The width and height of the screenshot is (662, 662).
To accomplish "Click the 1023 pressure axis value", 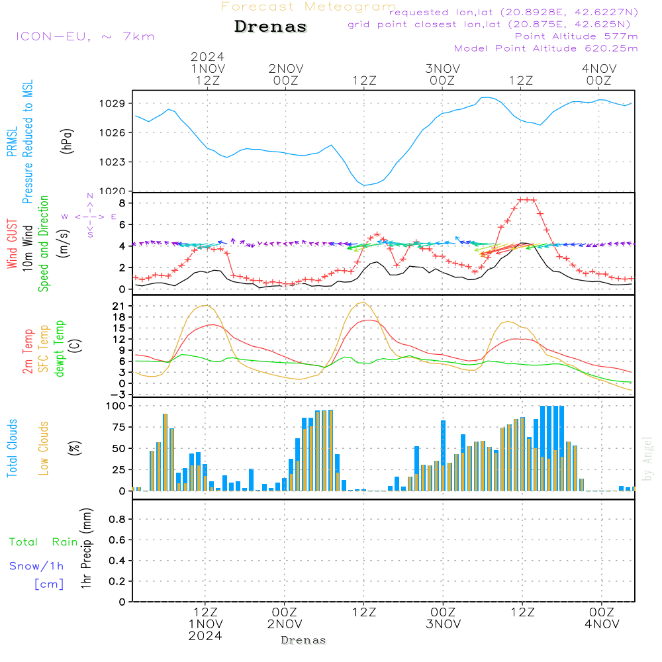I will click(112, 162).
